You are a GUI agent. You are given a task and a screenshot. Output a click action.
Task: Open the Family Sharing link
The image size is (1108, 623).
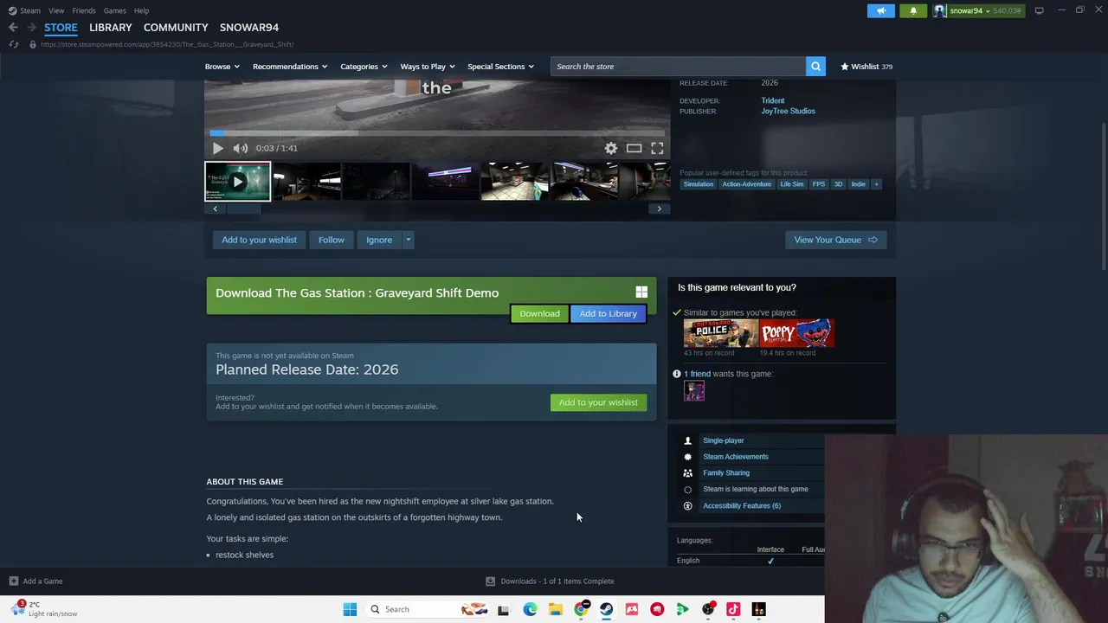726,473
